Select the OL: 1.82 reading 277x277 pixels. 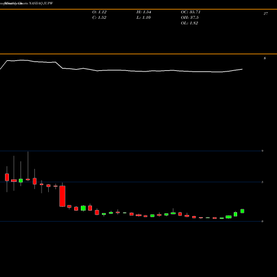tap(189, 23)
